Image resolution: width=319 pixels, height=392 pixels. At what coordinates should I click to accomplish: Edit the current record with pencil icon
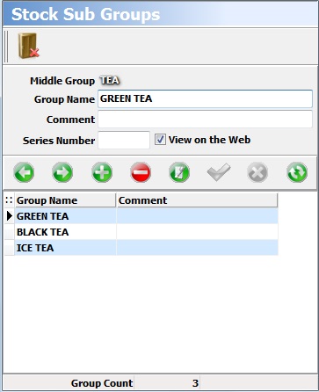(179, 172)
